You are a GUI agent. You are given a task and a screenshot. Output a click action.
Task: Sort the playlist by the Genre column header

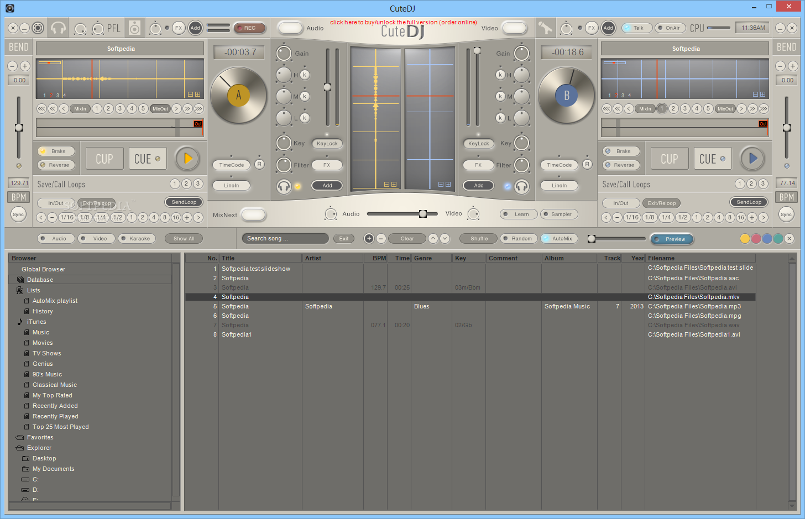(432, 258)
